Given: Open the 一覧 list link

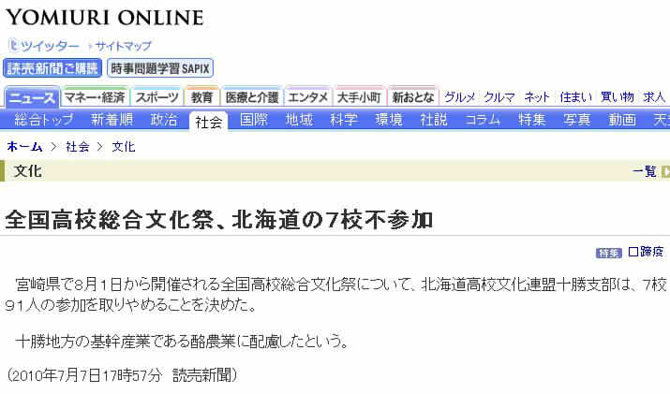Looking at the screenshot, I should click(x=645, y=171).
